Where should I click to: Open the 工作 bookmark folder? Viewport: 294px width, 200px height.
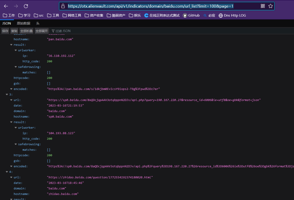tap(9, 15)
